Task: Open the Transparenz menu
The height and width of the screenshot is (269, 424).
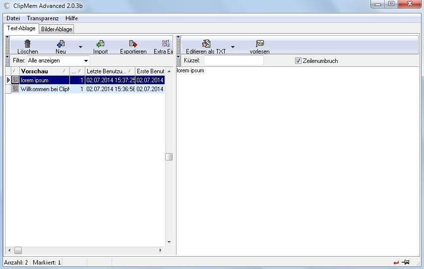Action: pyautogui.click(x=43, y=18)
